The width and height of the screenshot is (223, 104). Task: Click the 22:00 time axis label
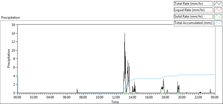point(198,97)
